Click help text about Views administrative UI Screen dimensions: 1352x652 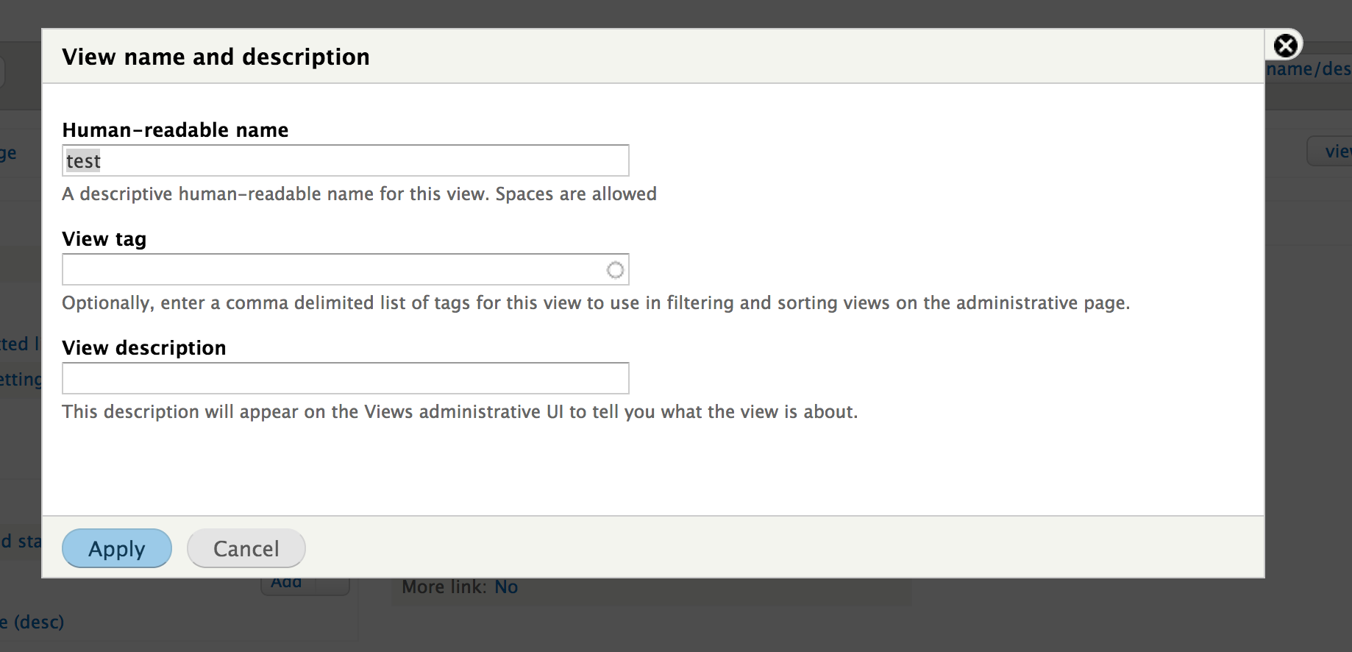[x=459, y=412]
